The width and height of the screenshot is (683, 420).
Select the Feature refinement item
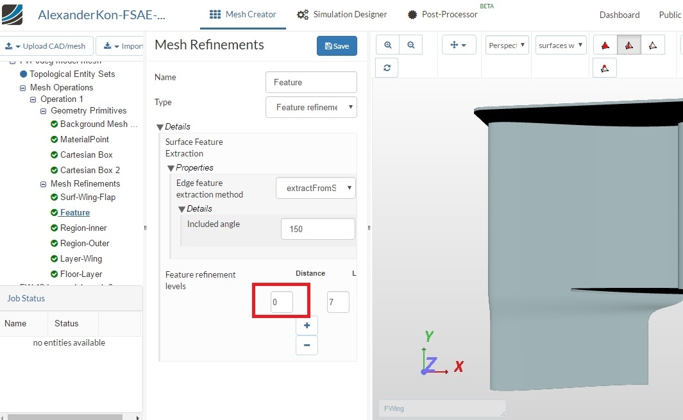(x=75, y=213)
